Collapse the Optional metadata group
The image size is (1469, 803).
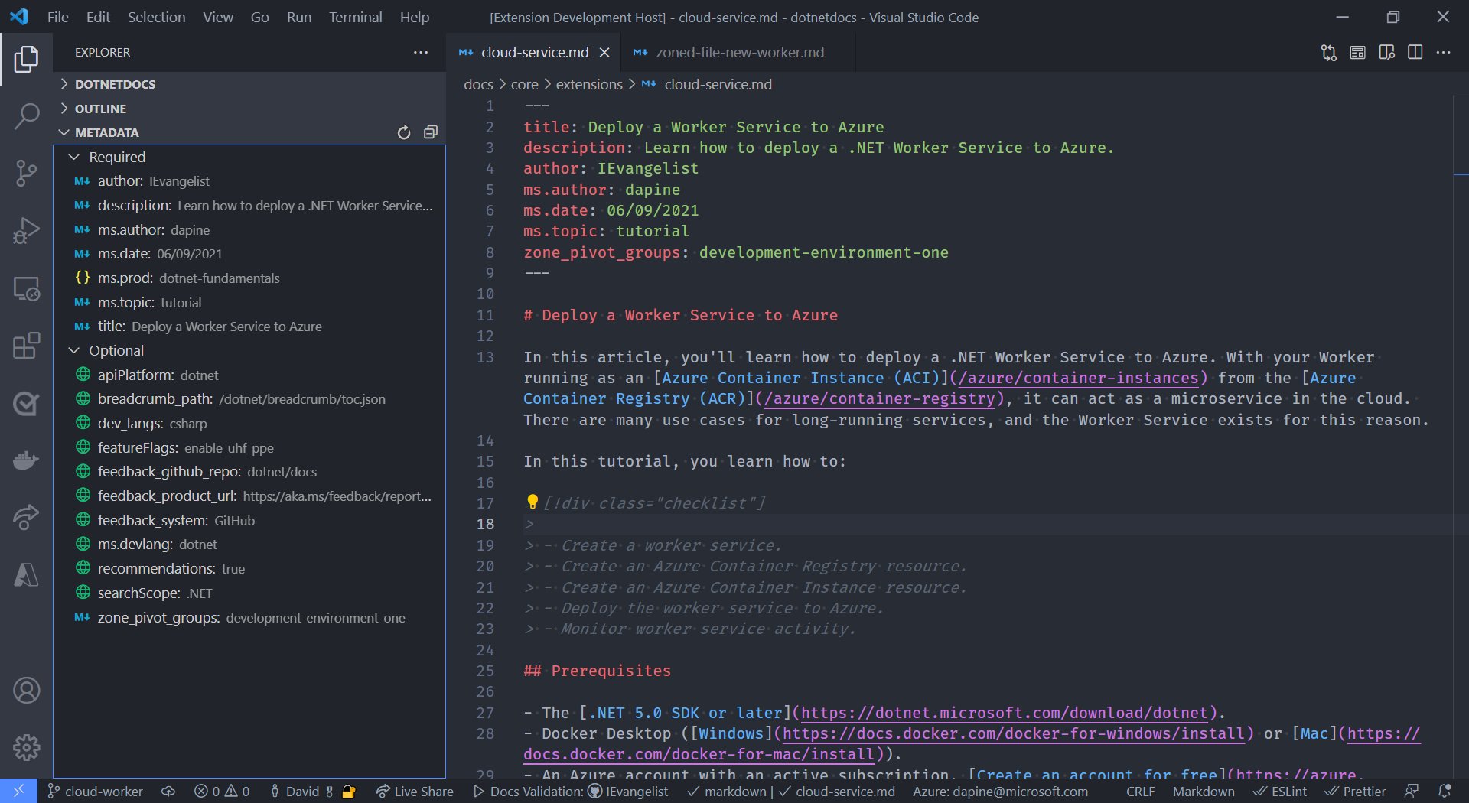(x=249, y=350)
